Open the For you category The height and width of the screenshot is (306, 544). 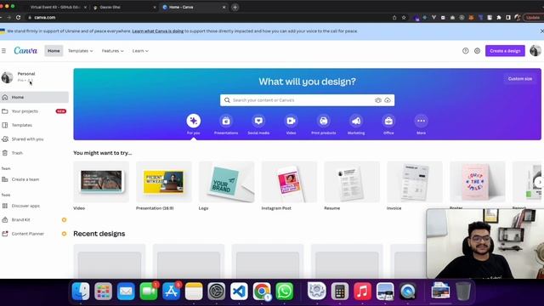(193, 121)
